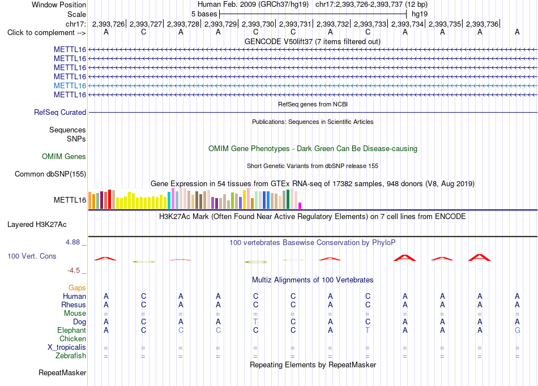
Task: Click the METTL16 GTEx expression track label
Action: (70, 200)
